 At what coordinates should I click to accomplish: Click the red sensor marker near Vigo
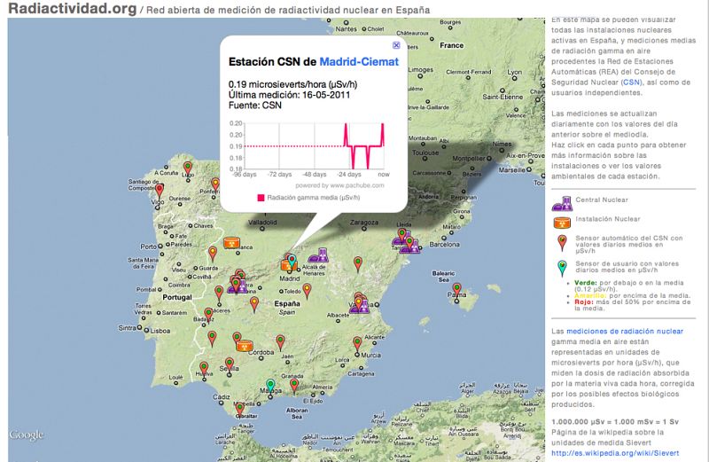tap(160, 190)
